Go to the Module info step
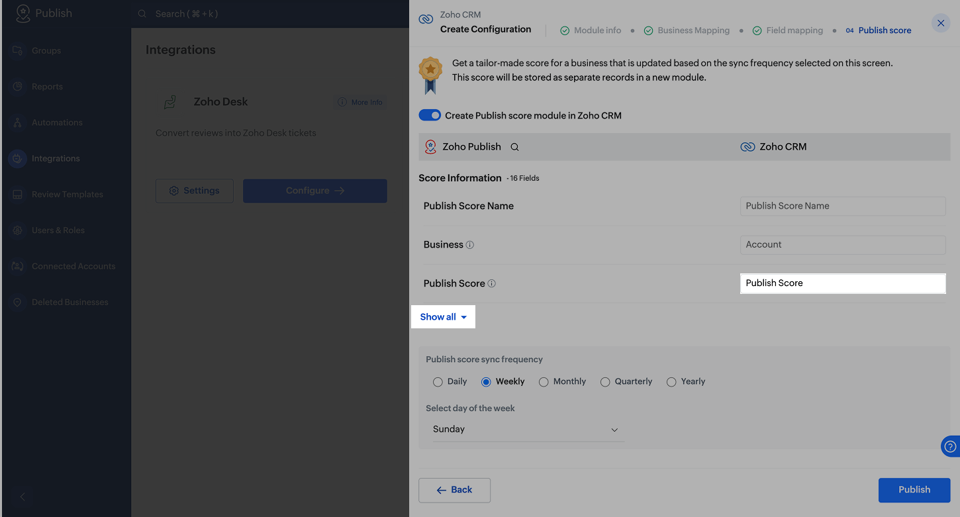The width and height of the screenshot is (960, 517). point(591,30)
